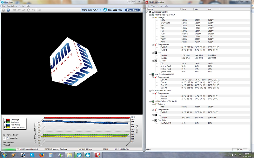Click the fan icon beside MSI Fans node
The width and height of the screenshot is (254, 158).
[x=156, y=52]
